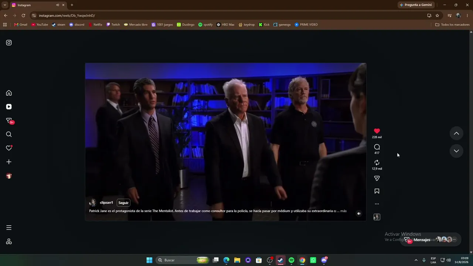Go to previous reel with up chevron

(x=456, y=133)
